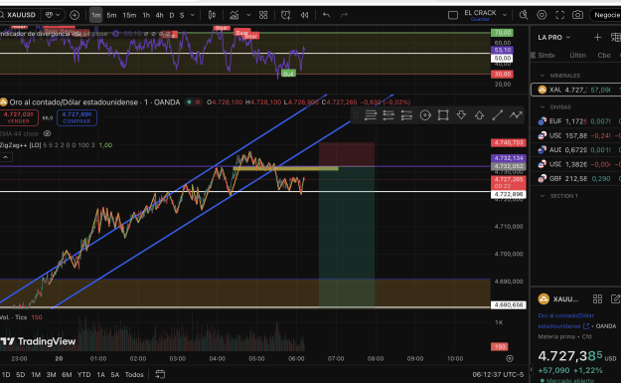Select the 15m timeframe

(129, 15)
